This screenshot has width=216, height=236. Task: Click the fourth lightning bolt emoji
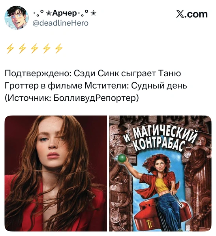pyautogui.click(x=47, y=48)
